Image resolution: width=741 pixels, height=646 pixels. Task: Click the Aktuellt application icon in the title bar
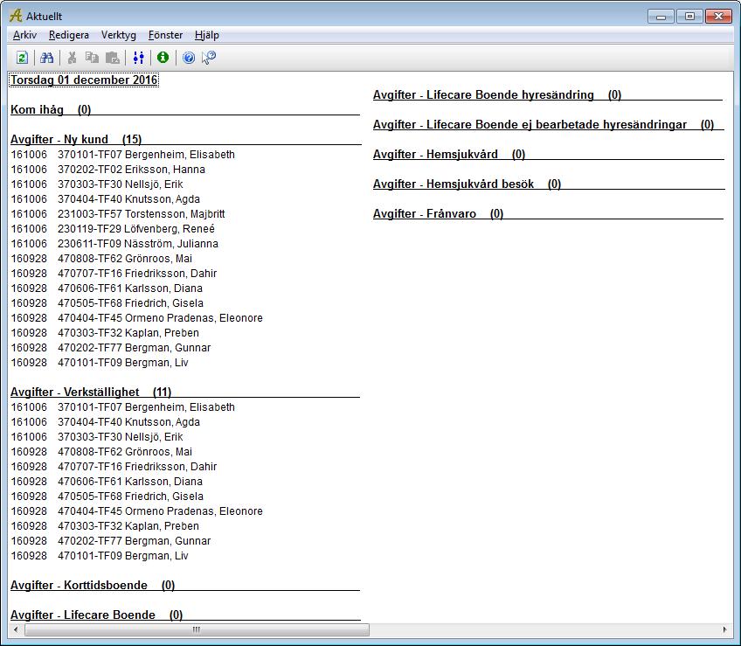tap(16, 16)
